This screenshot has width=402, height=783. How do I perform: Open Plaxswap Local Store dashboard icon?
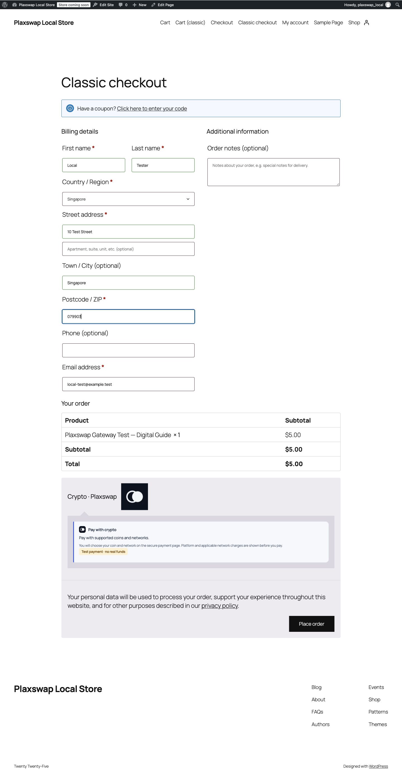pos(14,4)
